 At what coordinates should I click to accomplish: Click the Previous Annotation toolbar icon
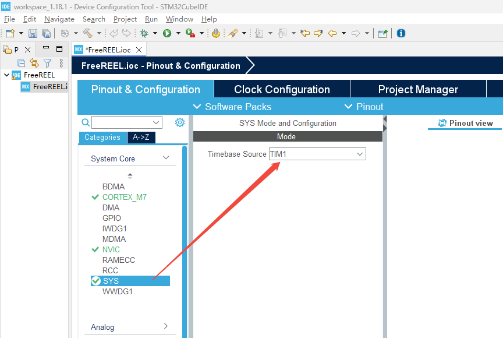coord(282,33)
